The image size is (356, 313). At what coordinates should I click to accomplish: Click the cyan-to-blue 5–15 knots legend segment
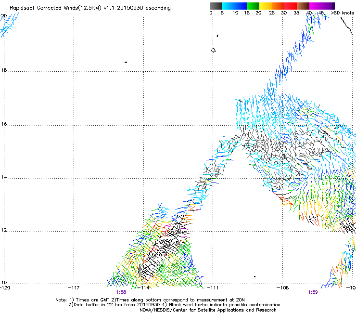pyautogui.click(x=234, y=6)
